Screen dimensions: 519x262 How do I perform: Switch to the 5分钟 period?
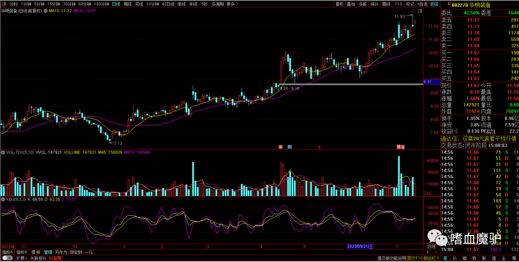point(39,4)
